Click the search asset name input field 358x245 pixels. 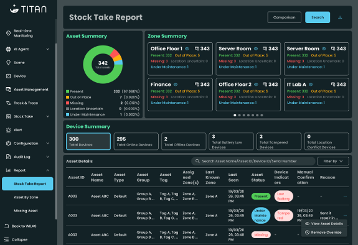[253, 161]
